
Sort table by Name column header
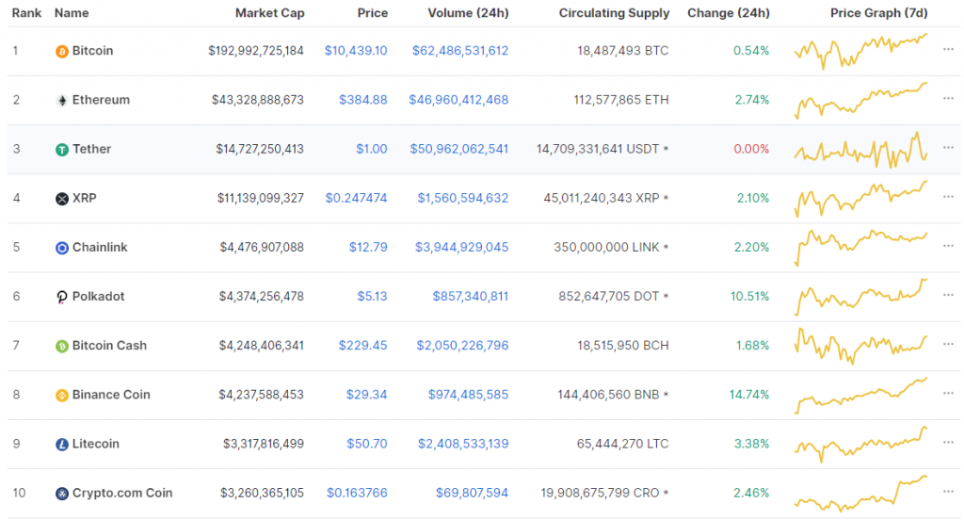pyautogui.click(x=72, y=13)
